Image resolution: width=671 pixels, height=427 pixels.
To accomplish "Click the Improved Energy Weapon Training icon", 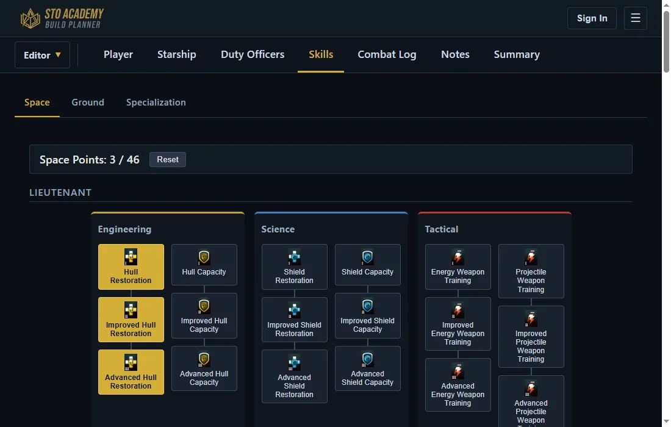I will click(458, 310).
